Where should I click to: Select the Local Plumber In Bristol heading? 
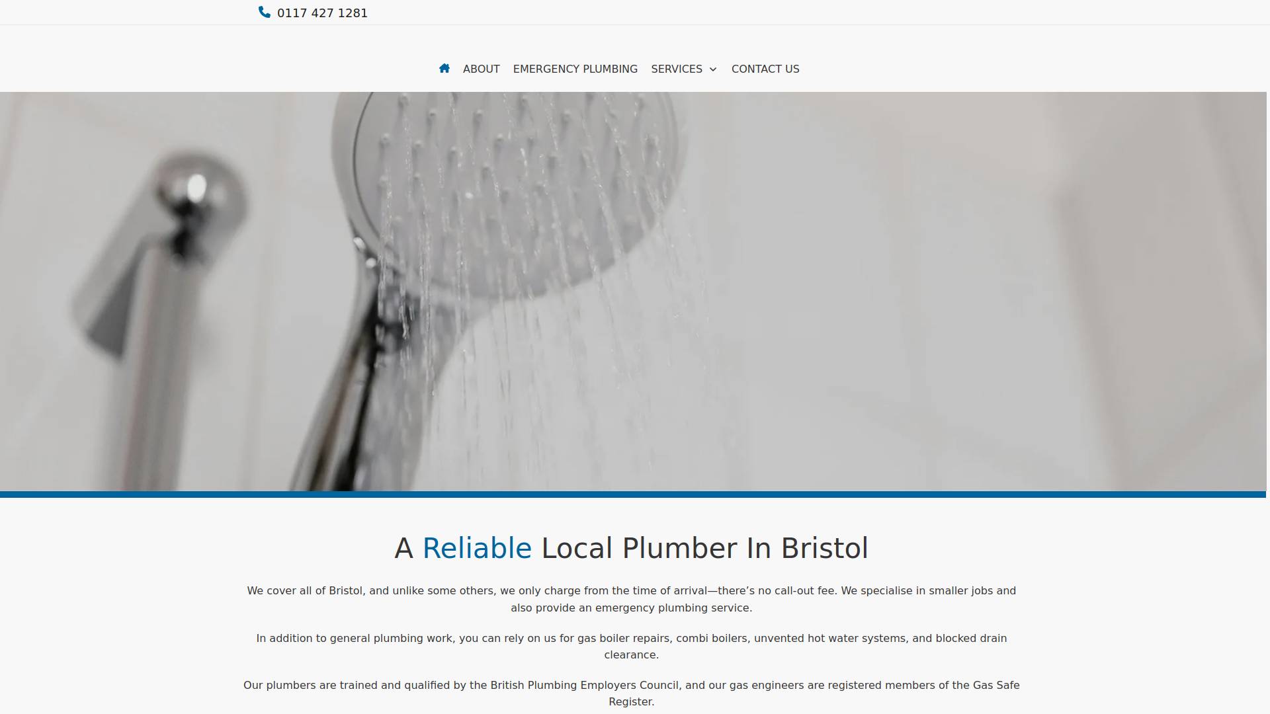[x=631, y=549]
